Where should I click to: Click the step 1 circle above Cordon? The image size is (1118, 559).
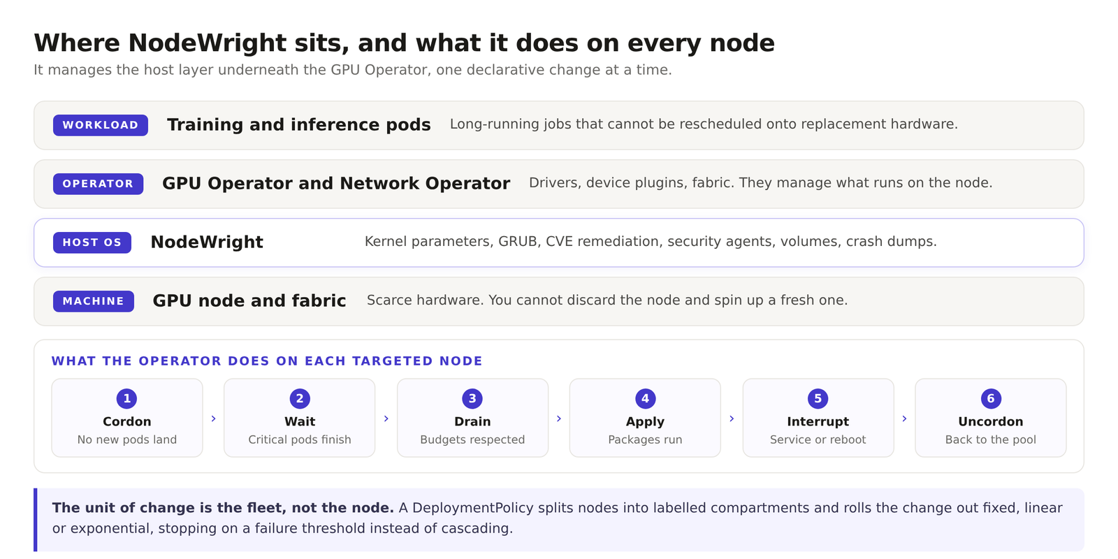[126, 398]
